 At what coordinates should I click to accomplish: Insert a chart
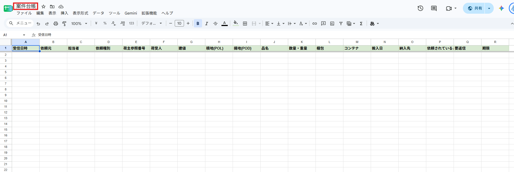[x=332, y=24]
